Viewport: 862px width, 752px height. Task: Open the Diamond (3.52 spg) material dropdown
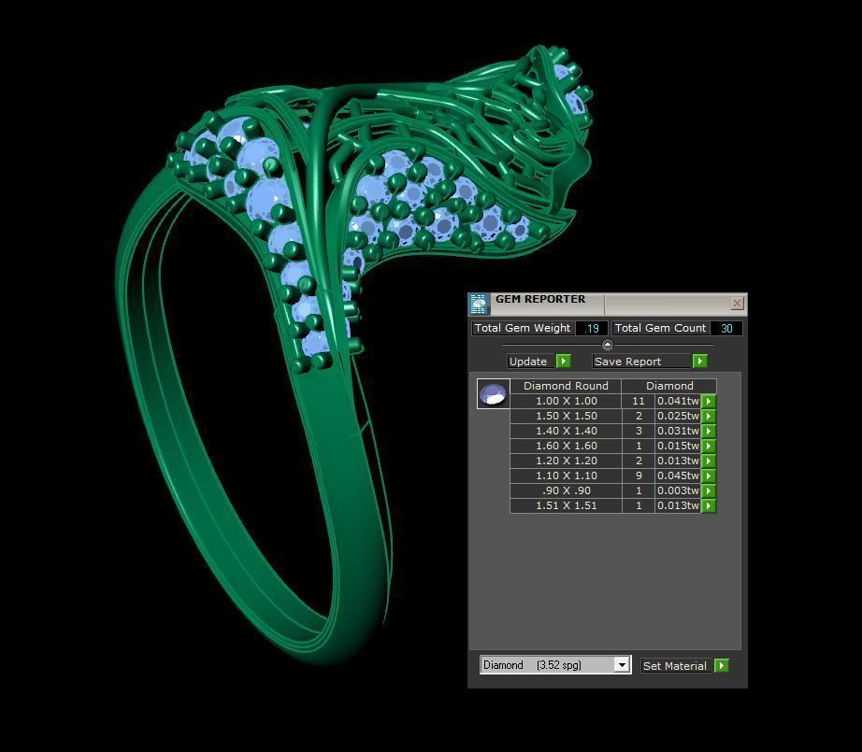coord(622,665)
